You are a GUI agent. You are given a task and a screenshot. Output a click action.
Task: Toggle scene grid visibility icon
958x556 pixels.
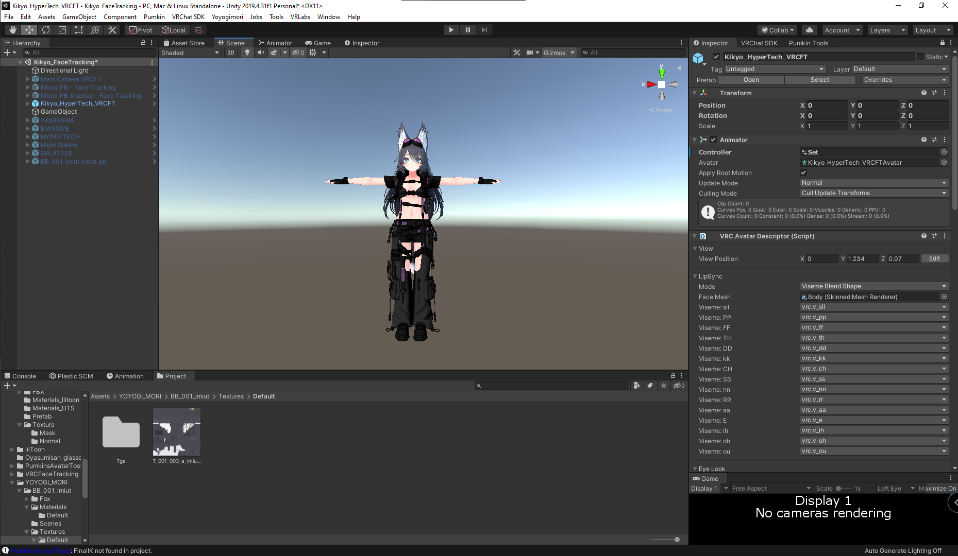tap(313, 53)
